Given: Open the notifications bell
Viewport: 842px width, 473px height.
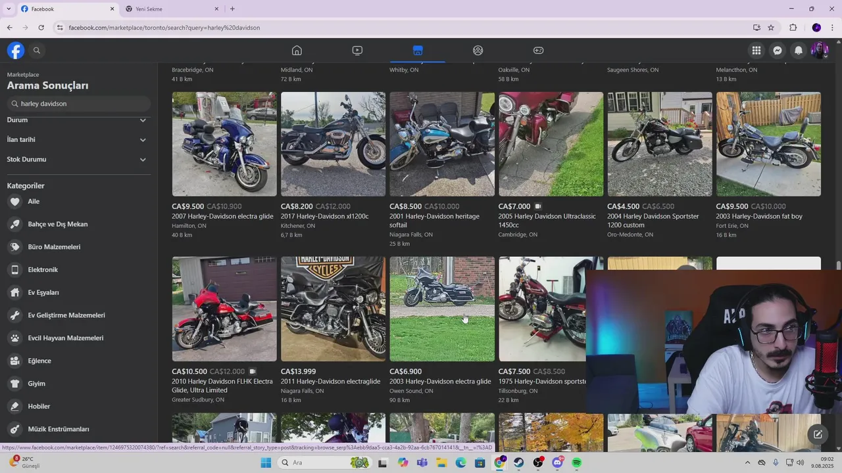Looking at the screenshot, I should (x=799, y=51).
